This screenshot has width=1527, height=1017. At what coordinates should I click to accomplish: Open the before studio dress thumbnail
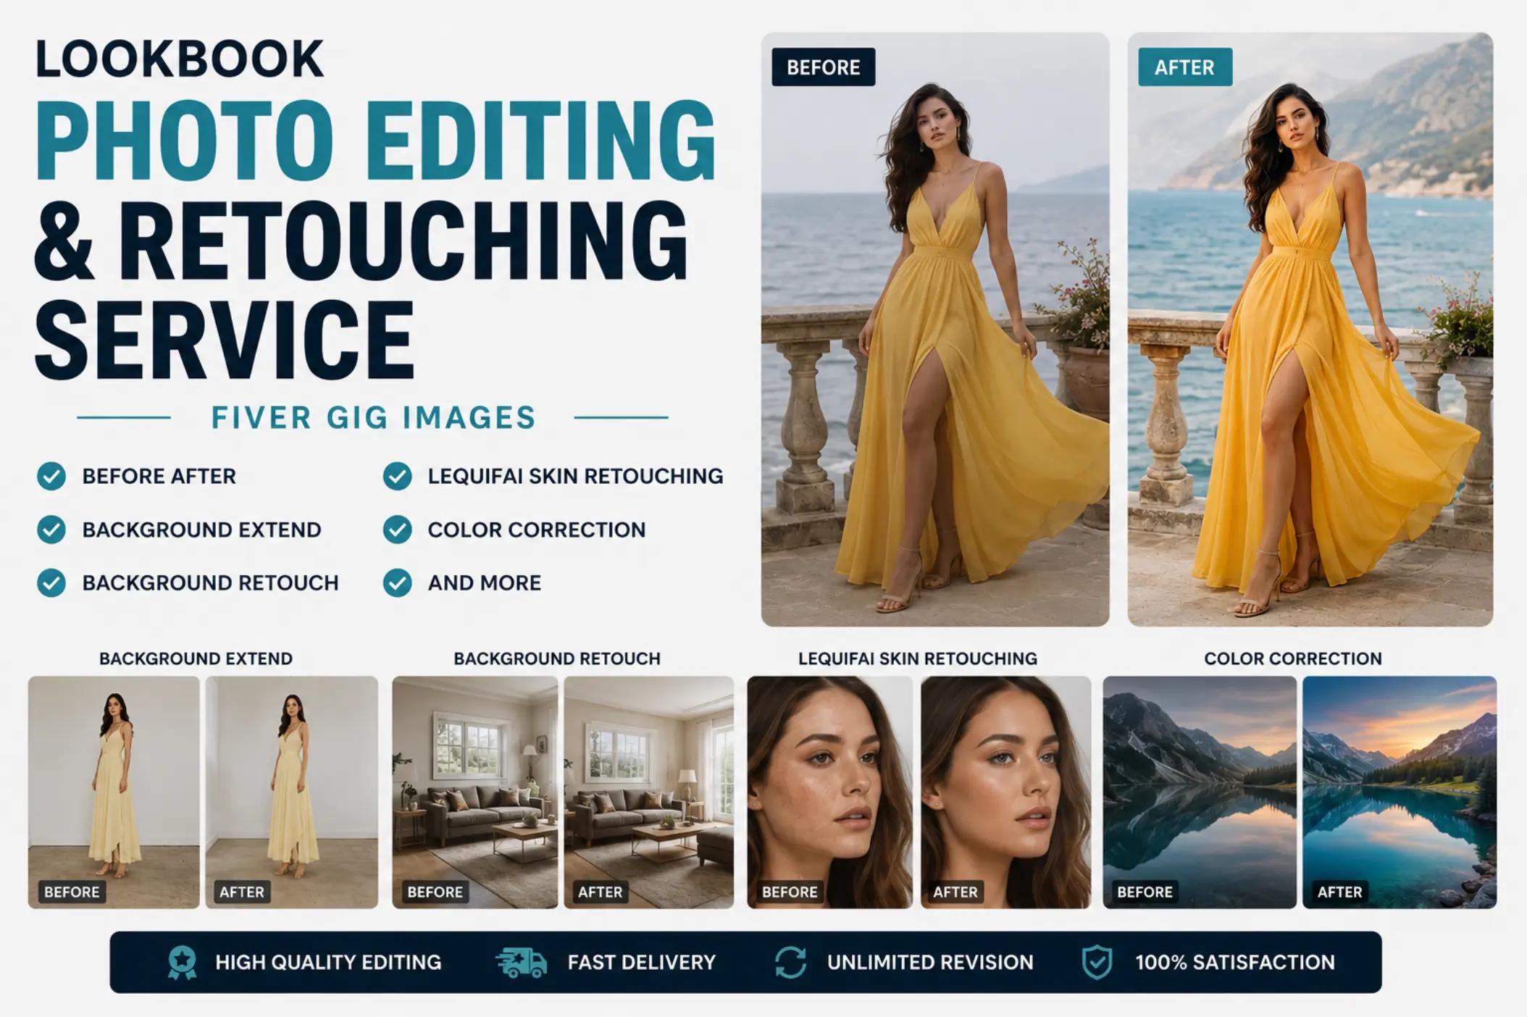pyautogui.click(x=114, y=792)
